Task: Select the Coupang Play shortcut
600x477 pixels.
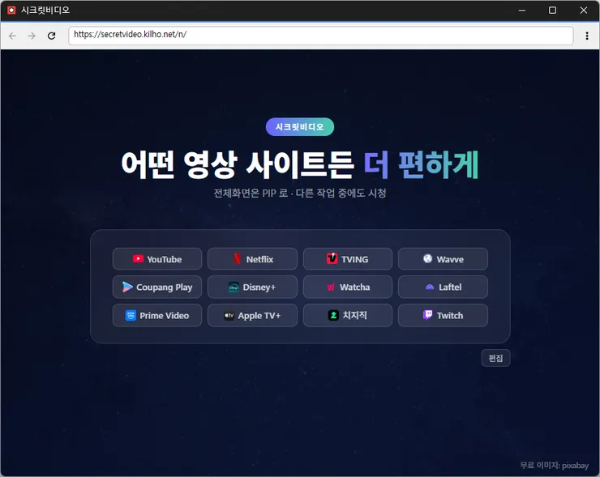Action: [x=156, y=287]
